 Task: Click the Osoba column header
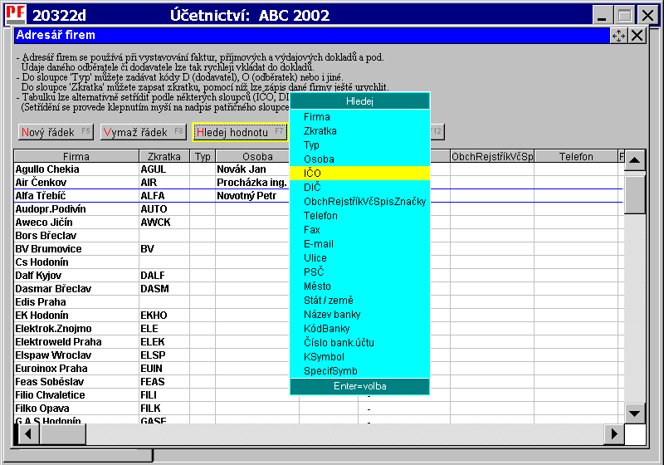(x=252, y=156)
